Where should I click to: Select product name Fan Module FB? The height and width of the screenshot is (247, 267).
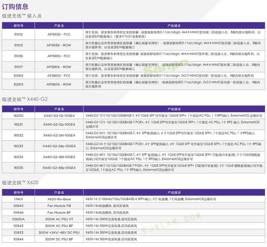tap(59, 206)
